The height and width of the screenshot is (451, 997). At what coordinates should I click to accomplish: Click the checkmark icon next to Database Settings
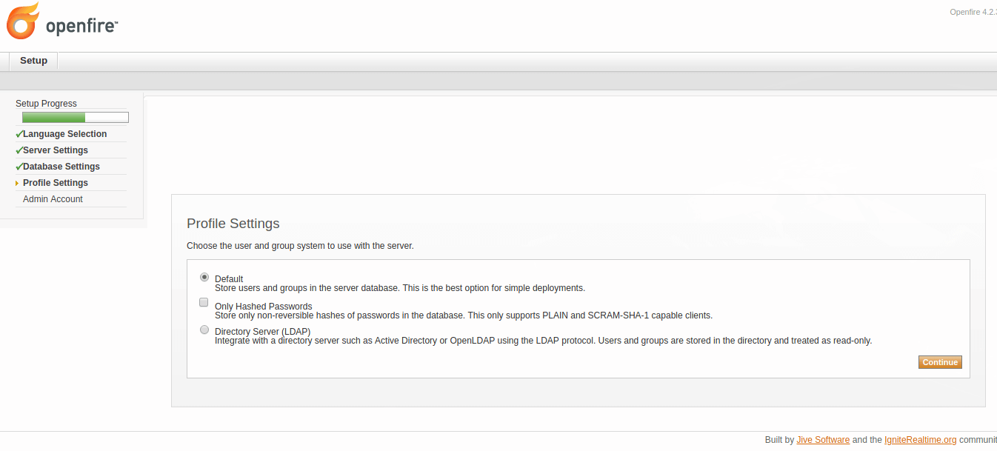tap(19, 167)
